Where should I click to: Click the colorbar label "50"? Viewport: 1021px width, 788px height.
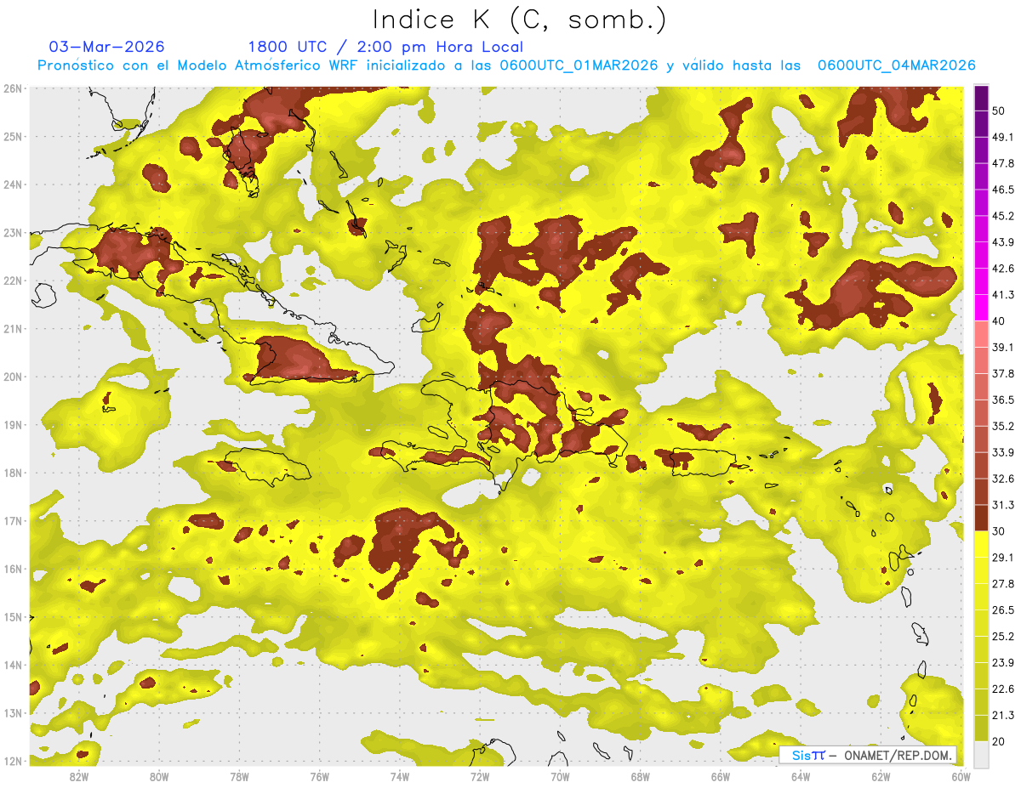tap(1000, 111)
